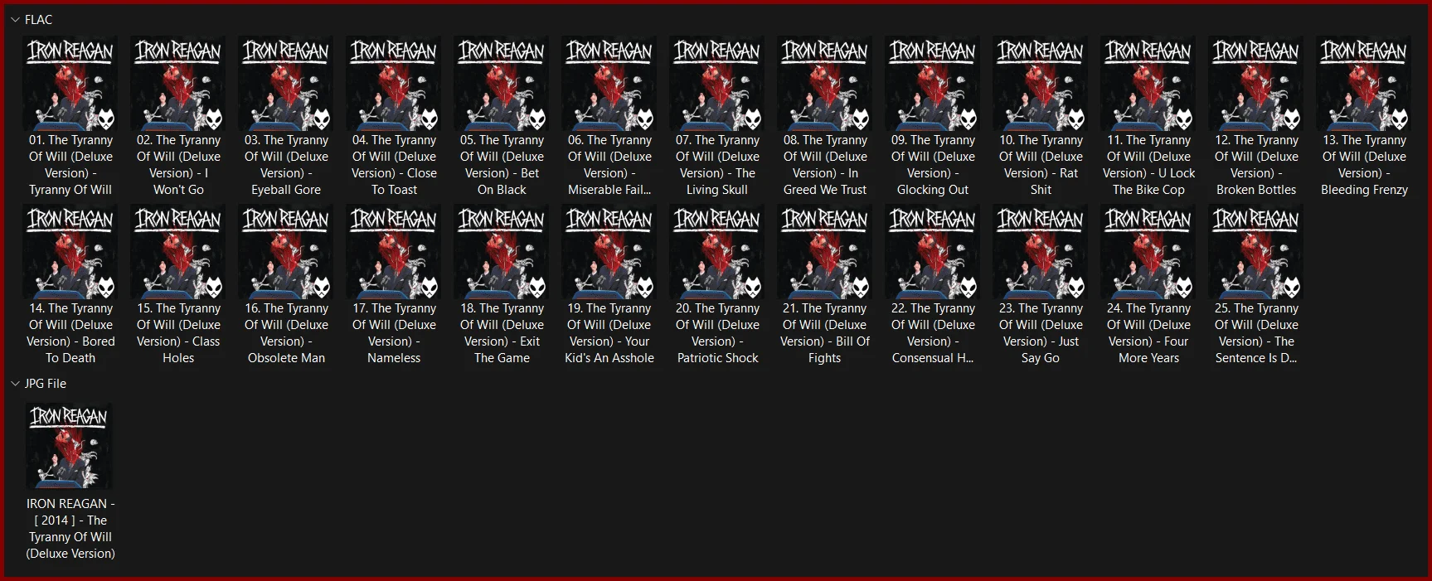The height and width of the screenshot is (581, 1432).
Task: Select track 06 Miserable Fail... icon
Action: click(x=609, y=83)
